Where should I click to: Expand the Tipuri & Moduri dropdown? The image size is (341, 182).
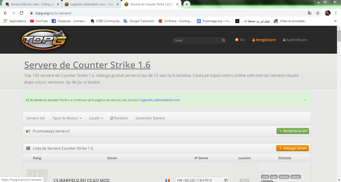(x=67, y=118)
